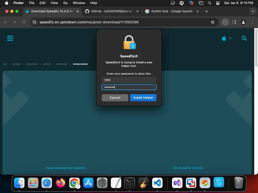Open Google Chrome from the Dock
The width and height of the screenshot is (258, 193).
click(74, 183)
